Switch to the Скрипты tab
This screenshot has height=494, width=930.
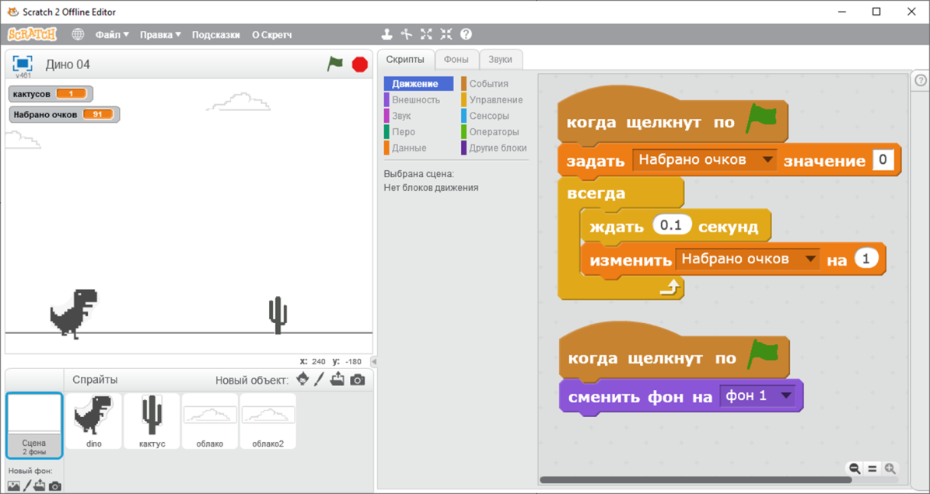[405, 59]
